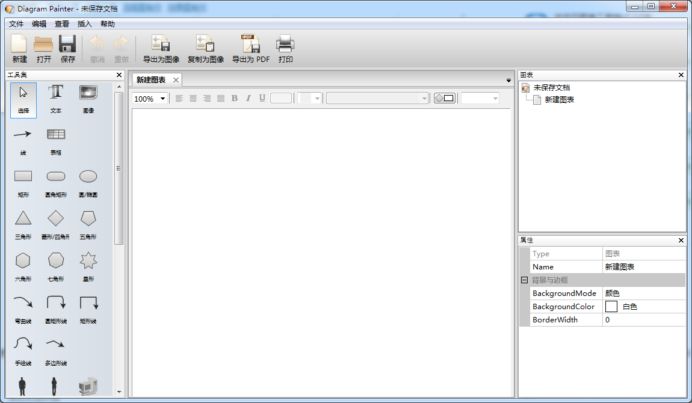Toggle italic I formatting
The height and width of the screenshot is (403, 692).
(x=249, y=98)
